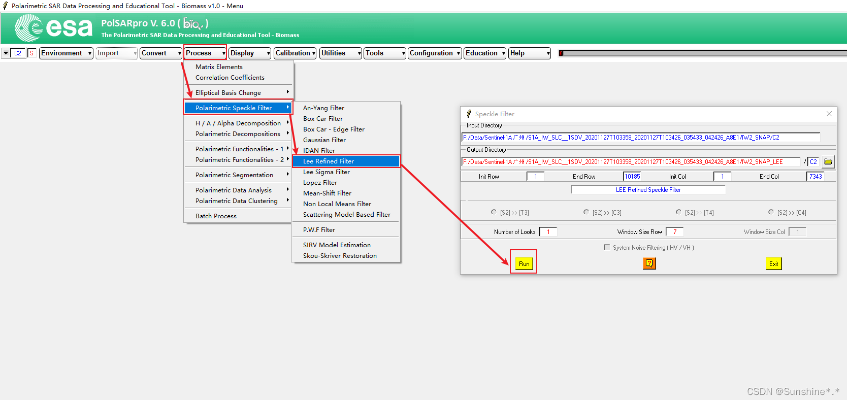847x400 pixels.
Task: Open the Configuration dropdown menu
Action: click(435, 53)
